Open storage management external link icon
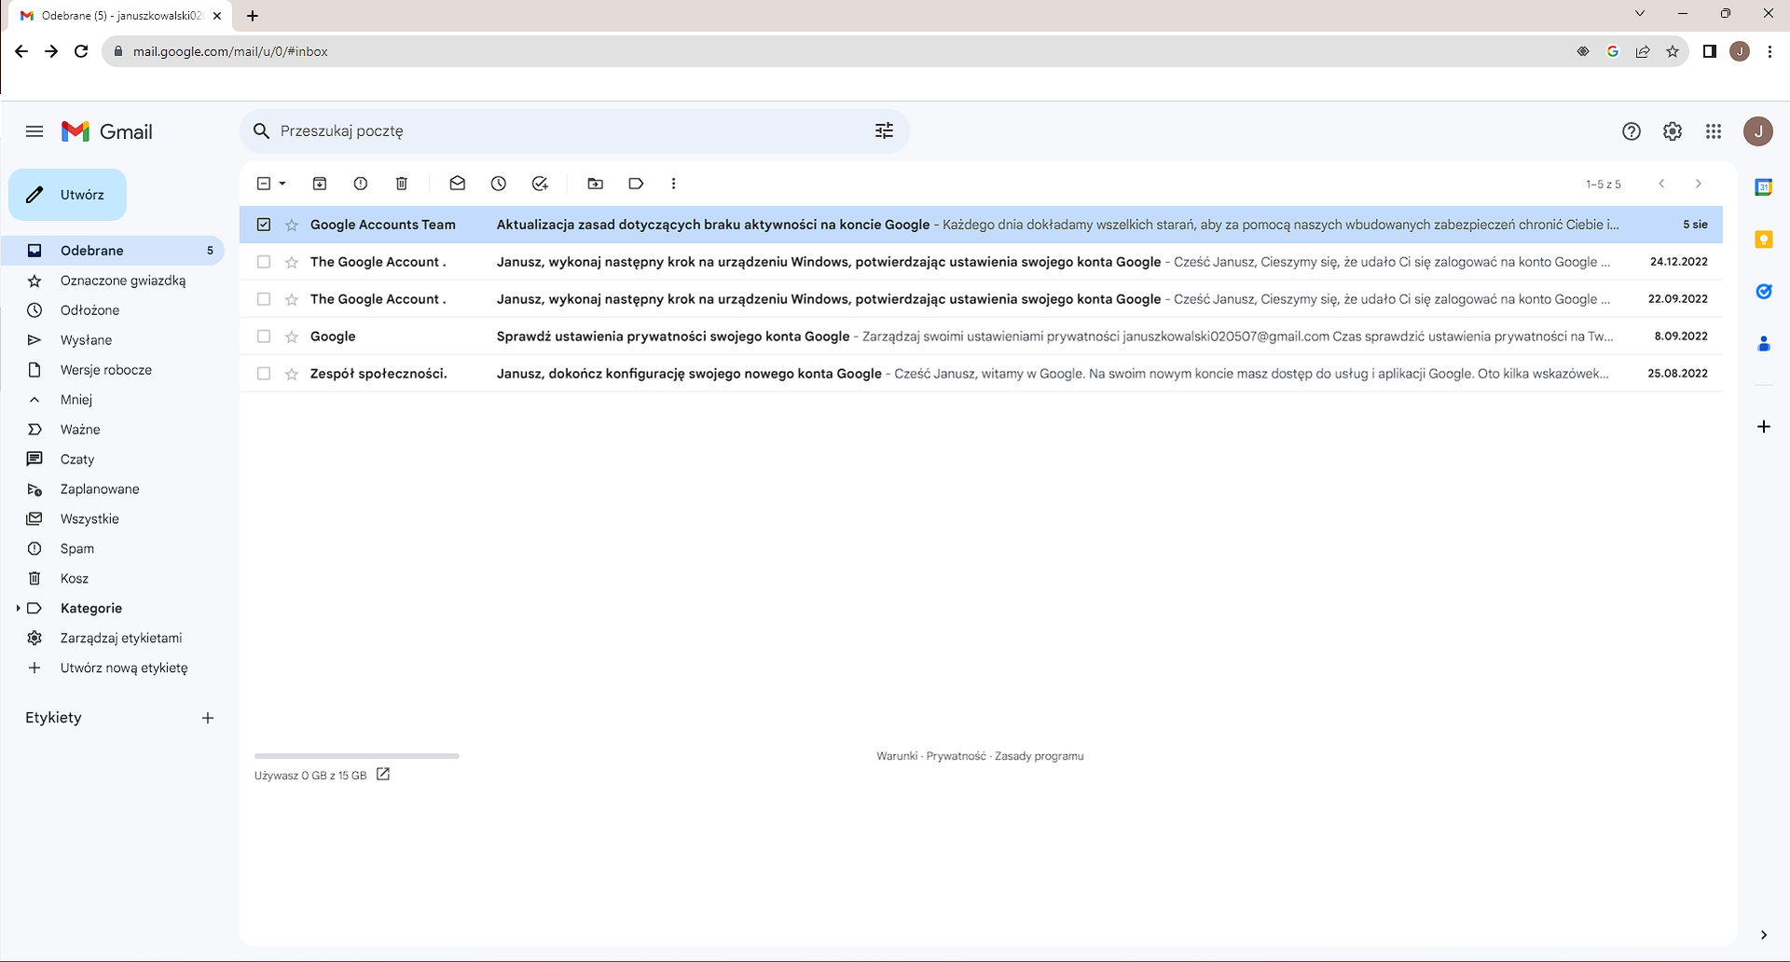Image resolution: width=1790 pixels, height=962 pixels. pos(382,775)
